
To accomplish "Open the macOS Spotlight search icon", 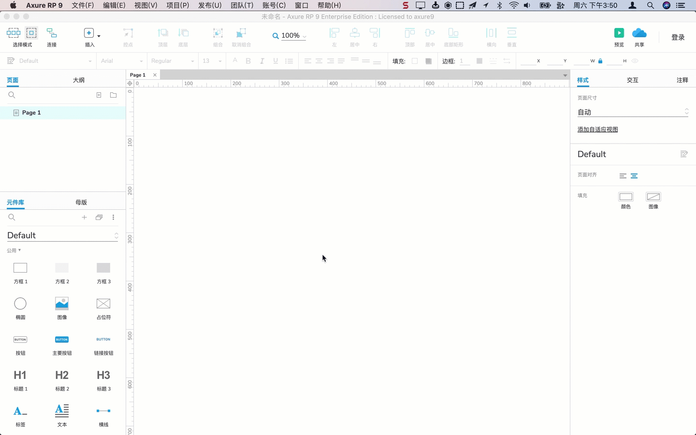I will point(651,5).
